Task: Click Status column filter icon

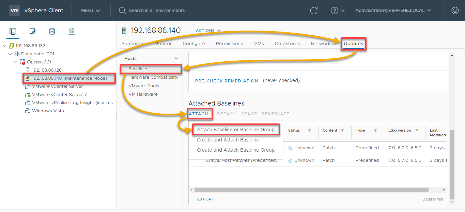Action: coord(310,131)
